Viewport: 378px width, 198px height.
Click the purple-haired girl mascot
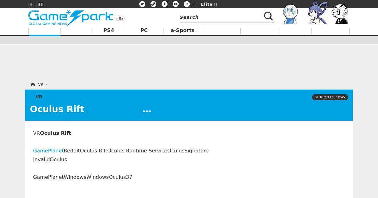318,13
